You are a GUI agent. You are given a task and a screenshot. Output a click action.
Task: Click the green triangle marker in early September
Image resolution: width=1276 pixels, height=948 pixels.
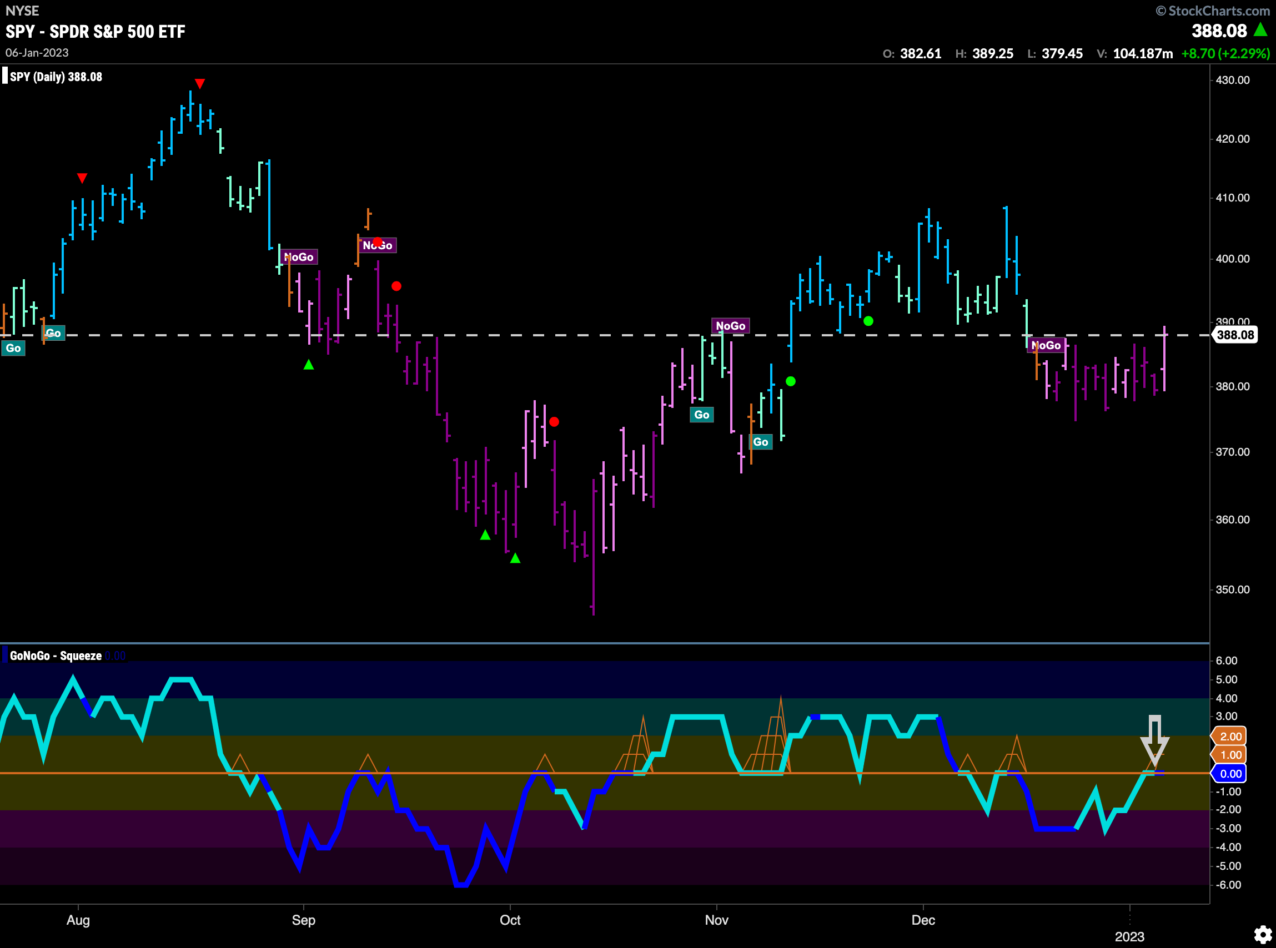[309, 365]
